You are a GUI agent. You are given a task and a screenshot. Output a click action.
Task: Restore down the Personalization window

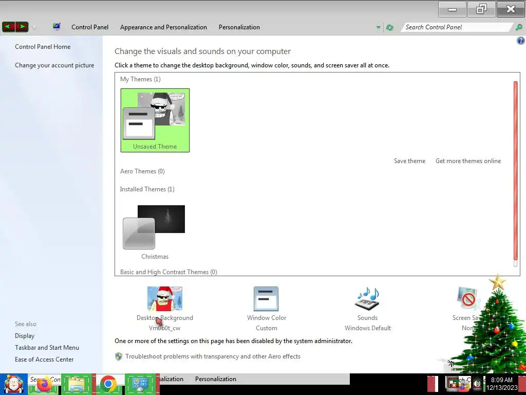[481, 9]
